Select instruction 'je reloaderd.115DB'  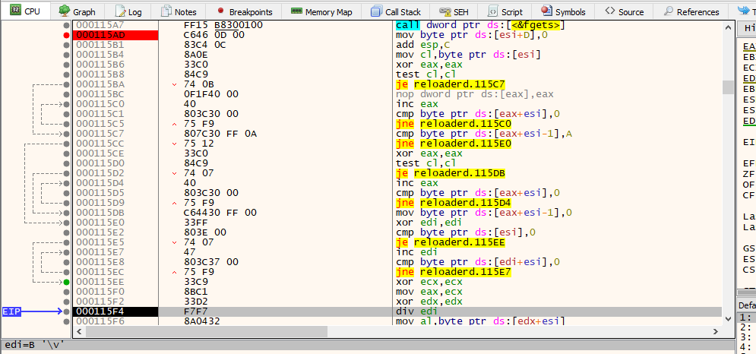451,173
